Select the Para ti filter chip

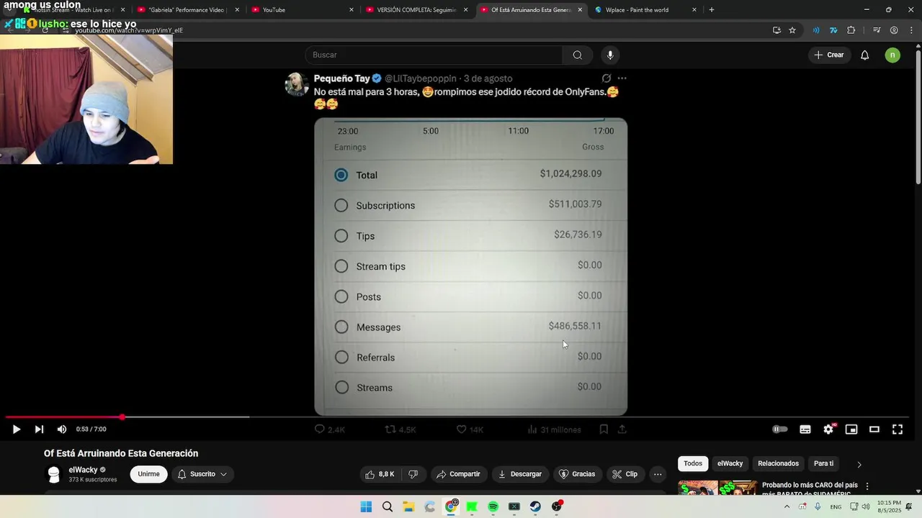823,463
